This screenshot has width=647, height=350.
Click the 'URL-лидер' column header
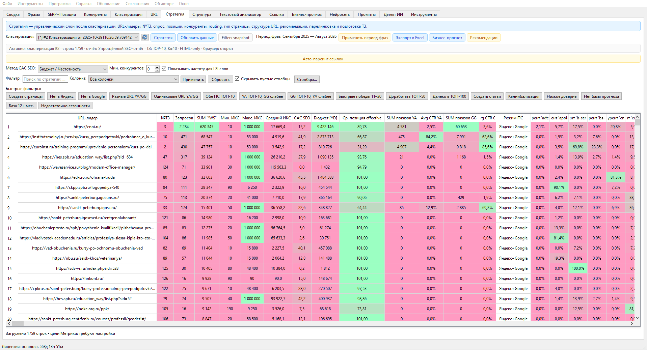(x=87, y=118)
